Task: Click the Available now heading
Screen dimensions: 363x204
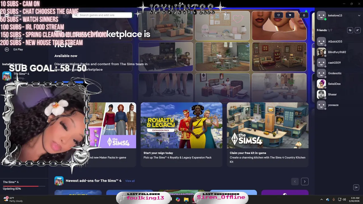Action: [x=66, y=56]
